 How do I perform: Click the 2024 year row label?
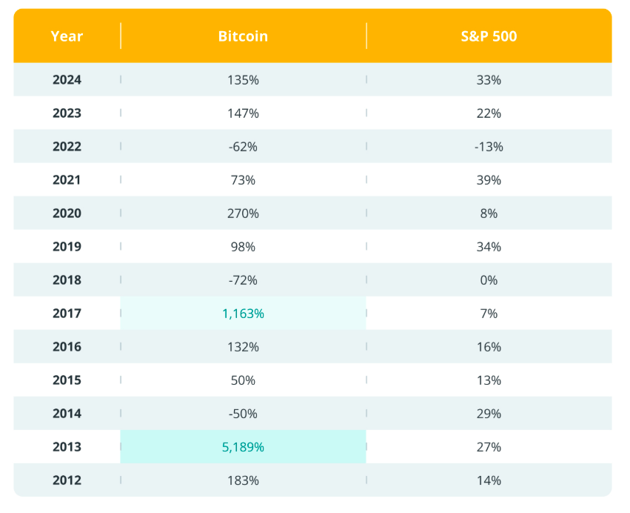click(67, 80)
